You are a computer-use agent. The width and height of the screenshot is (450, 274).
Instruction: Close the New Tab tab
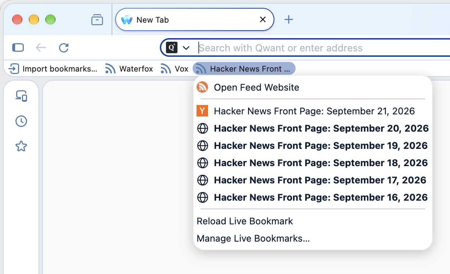click(x=263, y=19)
